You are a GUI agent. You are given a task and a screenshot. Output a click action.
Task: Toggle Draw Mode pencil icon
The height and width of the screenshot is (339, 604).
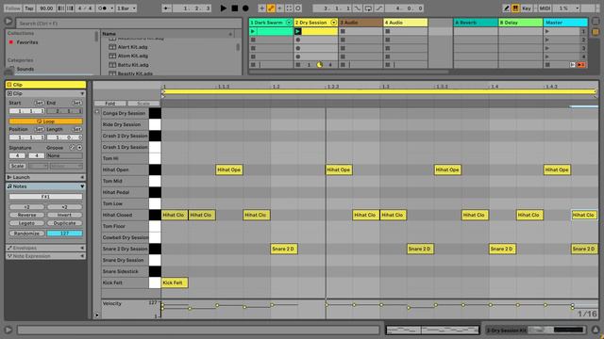[x=507, y=8]
